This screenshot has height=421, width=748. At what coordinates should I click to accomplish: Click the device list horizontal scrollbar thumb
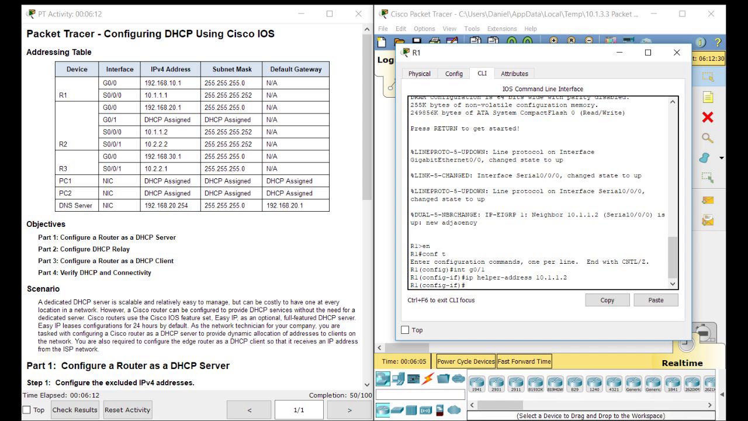pyautogui.click(x=500, y=405)
